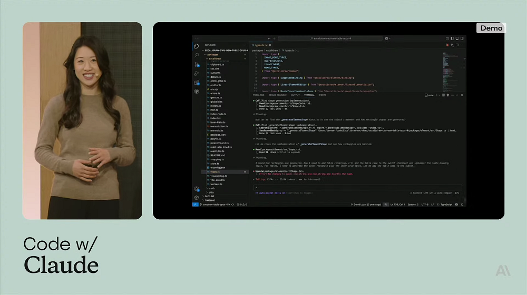Image resolution: width=527 pixels, height=295 pixels.
Task: Open the Search view in activity bar
Action: pos(197,55)
